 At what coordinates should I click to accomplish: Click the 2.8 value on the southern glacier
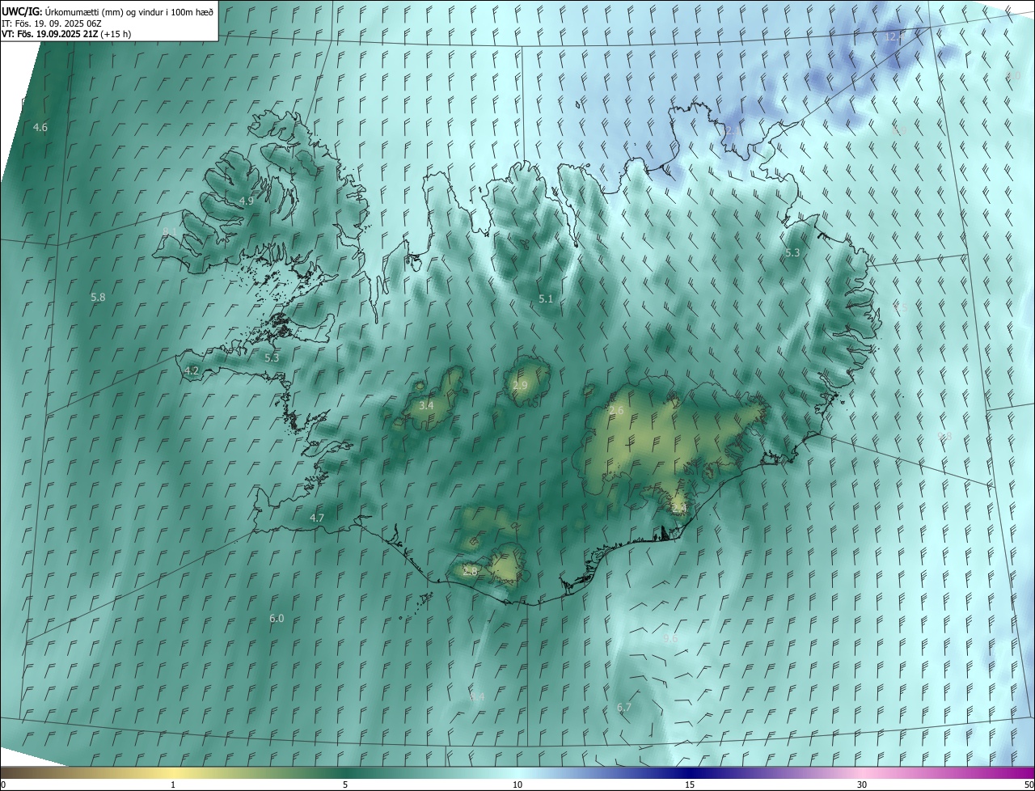[471, 571]
